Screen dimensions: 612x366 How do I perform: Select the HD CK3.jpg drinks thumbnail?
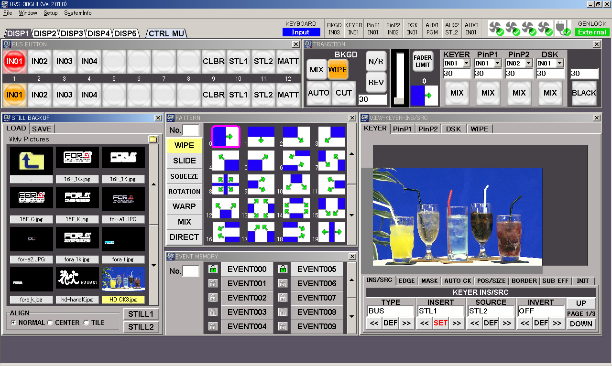pyautogui.click(x=123, y=279)
